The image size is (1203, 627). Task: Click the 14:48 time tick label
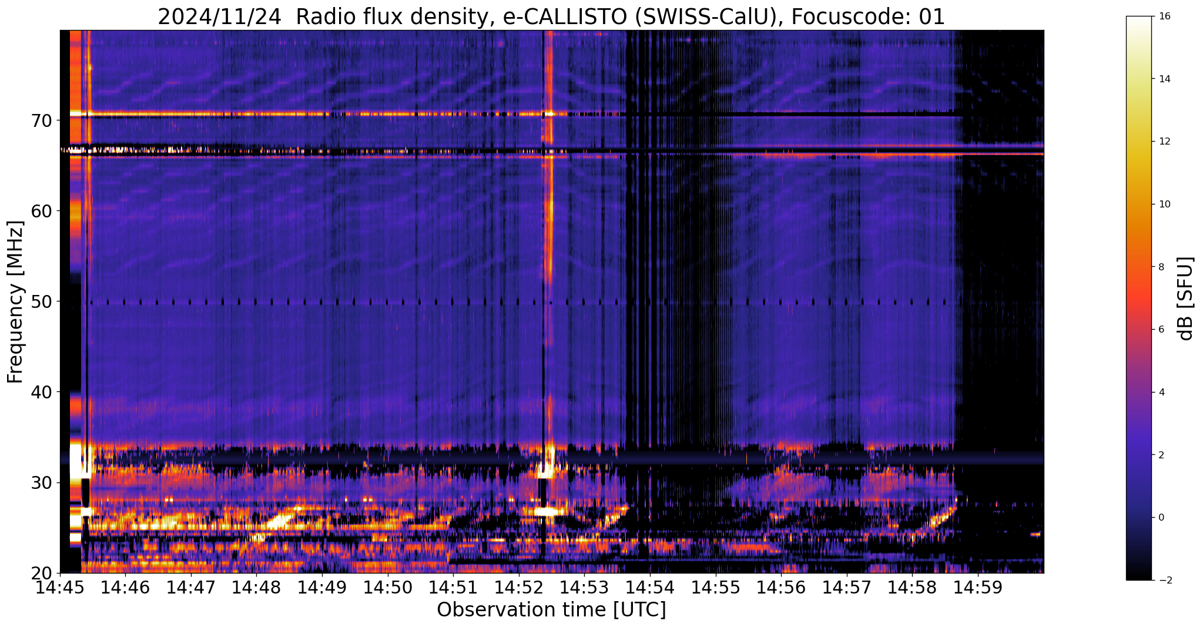pos(257,588)
